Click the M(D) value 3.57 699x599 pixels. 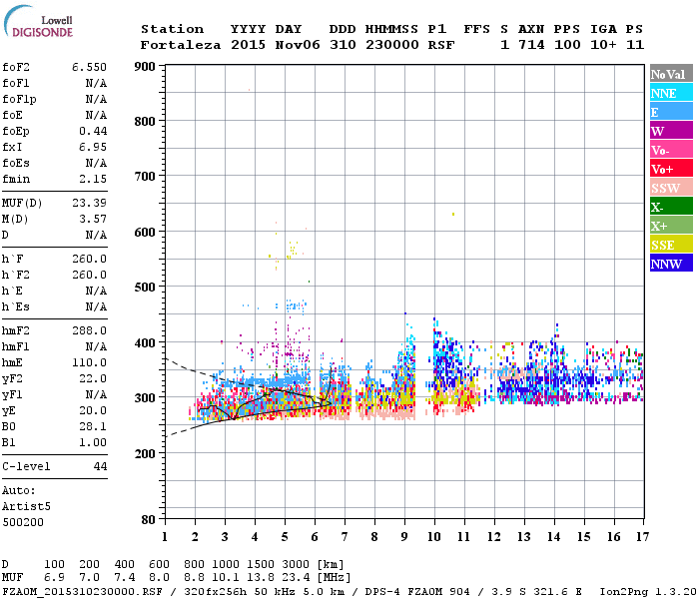click(x=93, y=220)
